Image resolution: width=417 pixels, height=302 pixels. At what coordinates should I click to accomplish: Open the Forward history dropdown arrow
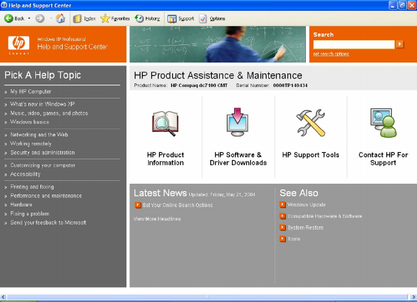point(51,18)
